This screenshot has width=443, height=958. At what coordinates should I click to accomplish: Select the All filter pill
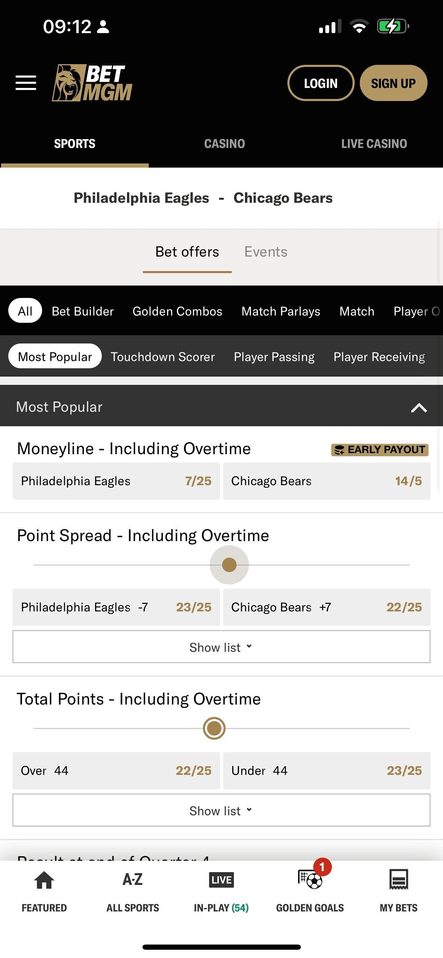point(25,311)
